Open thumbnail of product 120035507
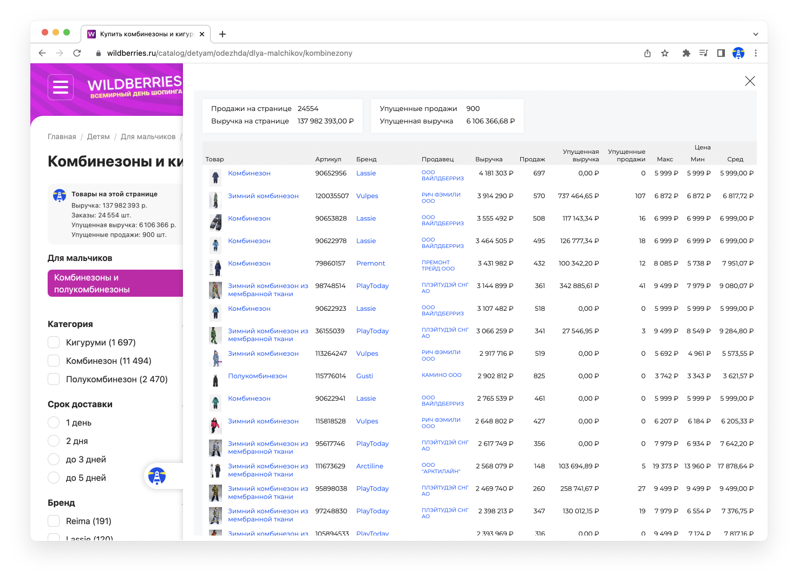 [215, 200]
